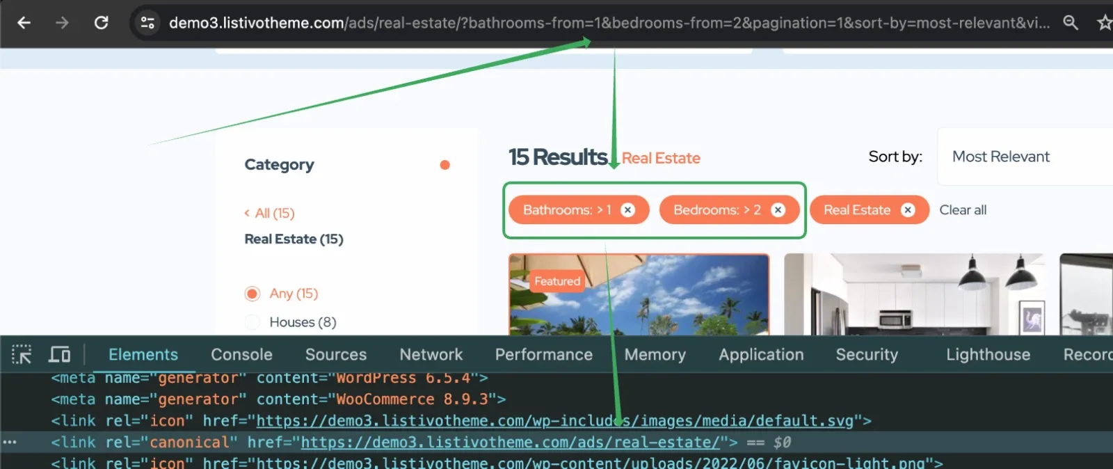
Task: Select the Any (15) radio option
Action: (x=253, y=294)
